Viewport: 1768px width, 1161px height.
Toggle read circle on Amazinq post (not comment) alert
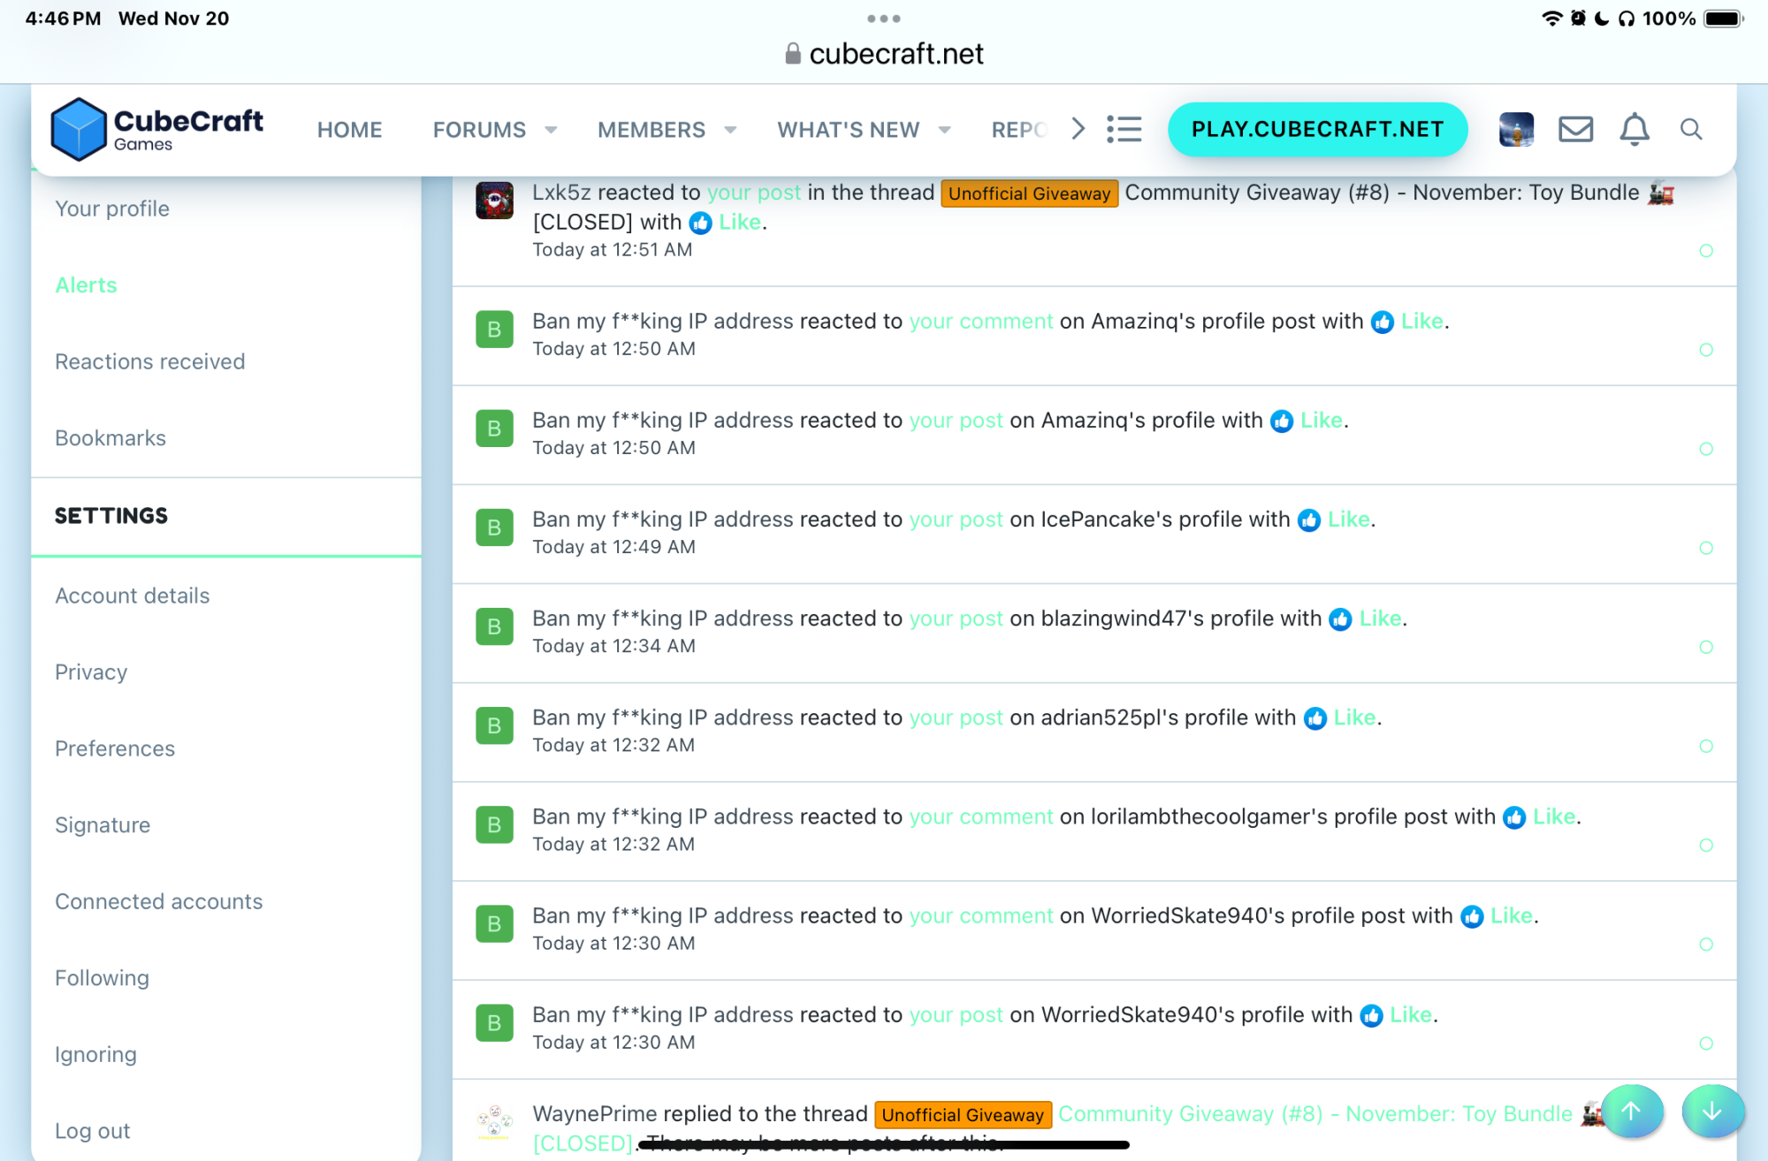(x=1706, y=449)
